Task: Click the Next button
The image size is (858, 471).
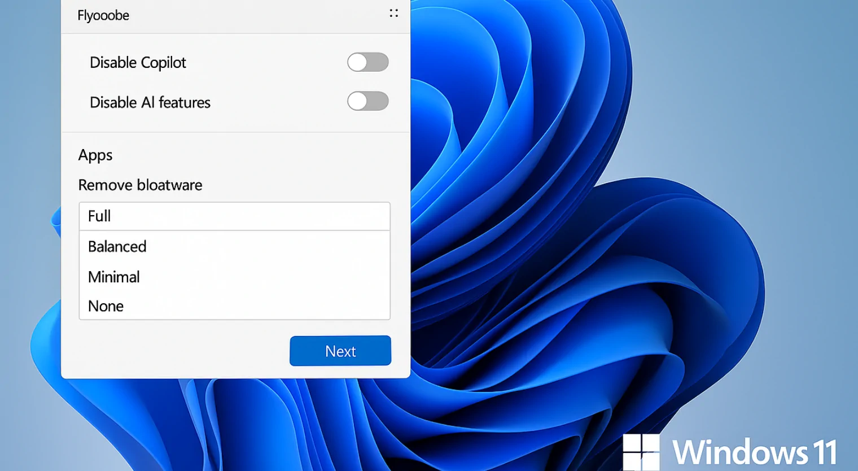Action: [x=340, y=351]
